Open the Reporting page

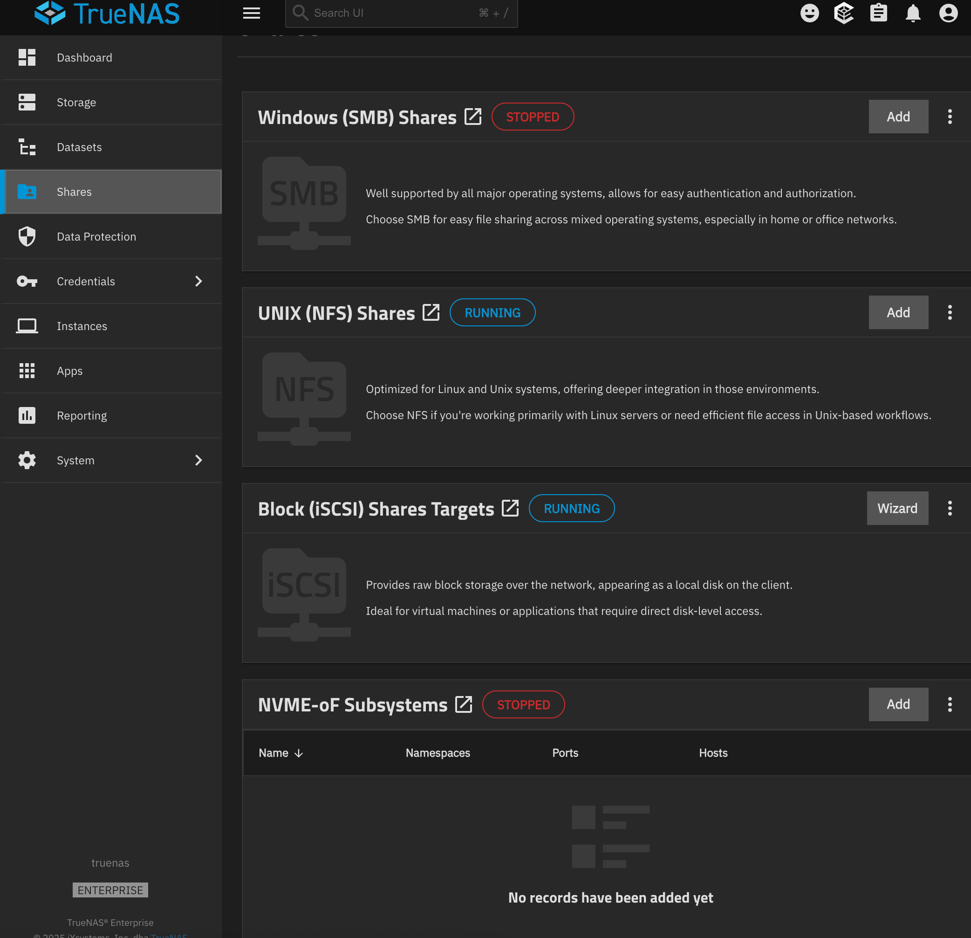(111, 415)
